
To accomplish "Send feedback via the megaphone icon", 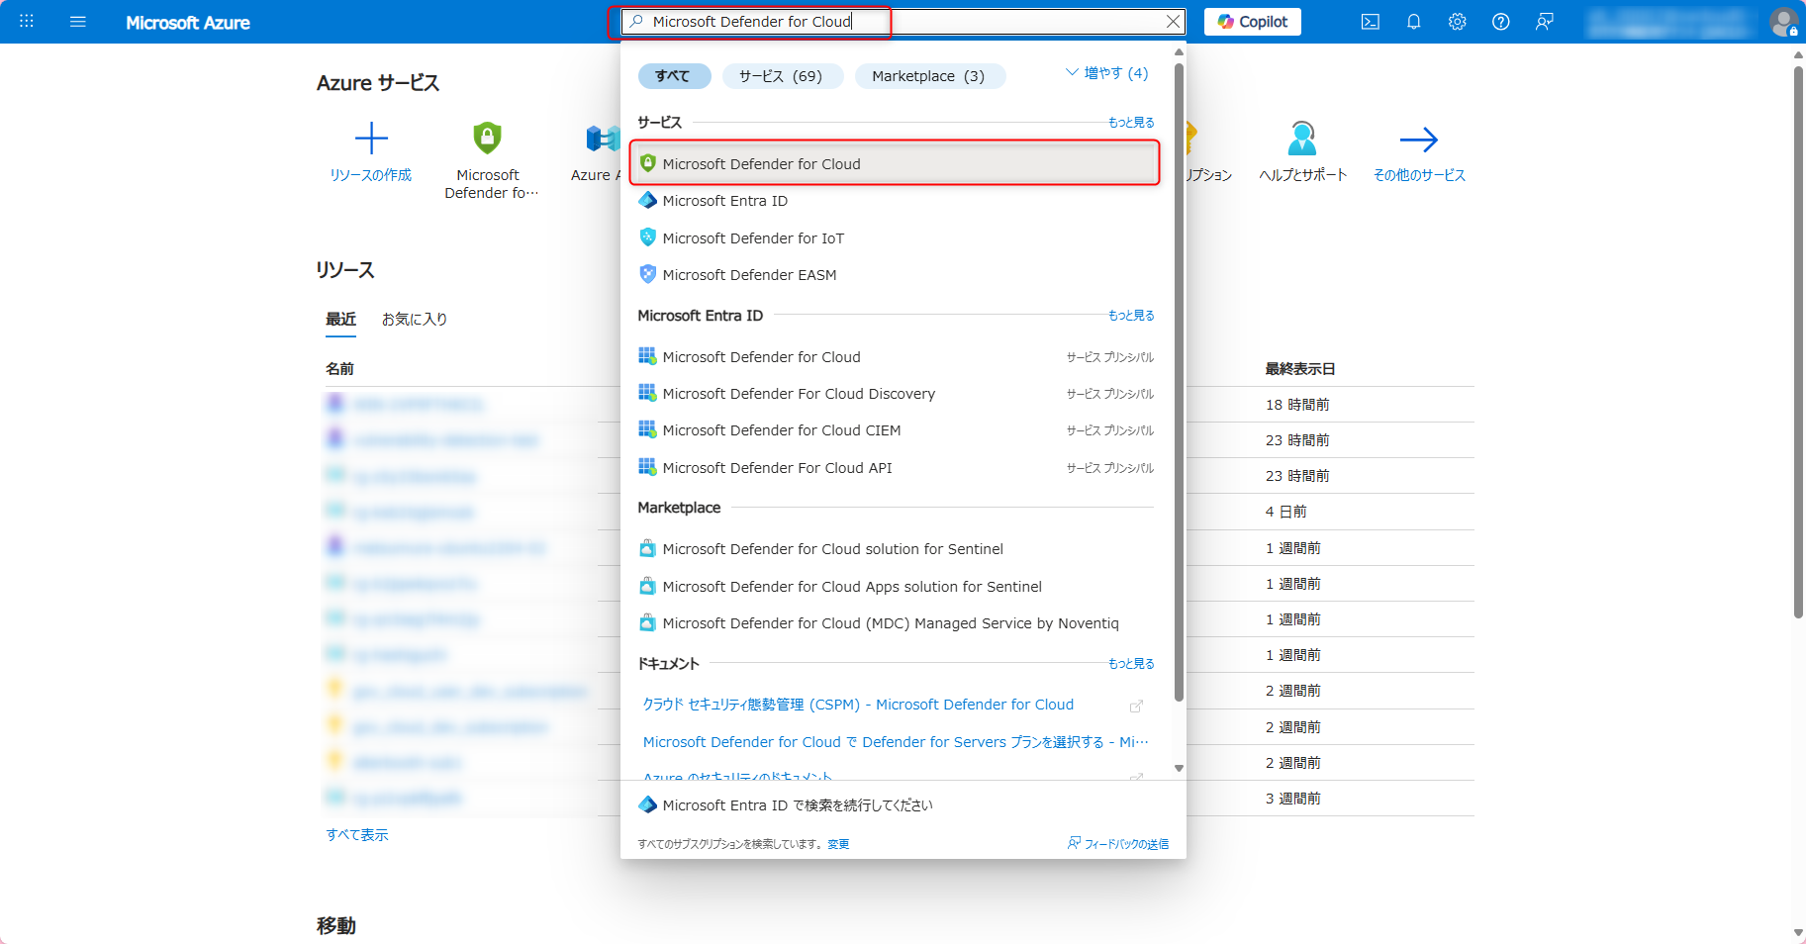I will [x=1544, y=21].
